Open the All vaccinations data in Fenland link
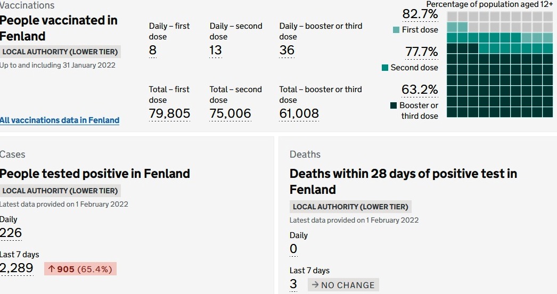557x294 pixels. pyautogui.click(x=60, y=120)
